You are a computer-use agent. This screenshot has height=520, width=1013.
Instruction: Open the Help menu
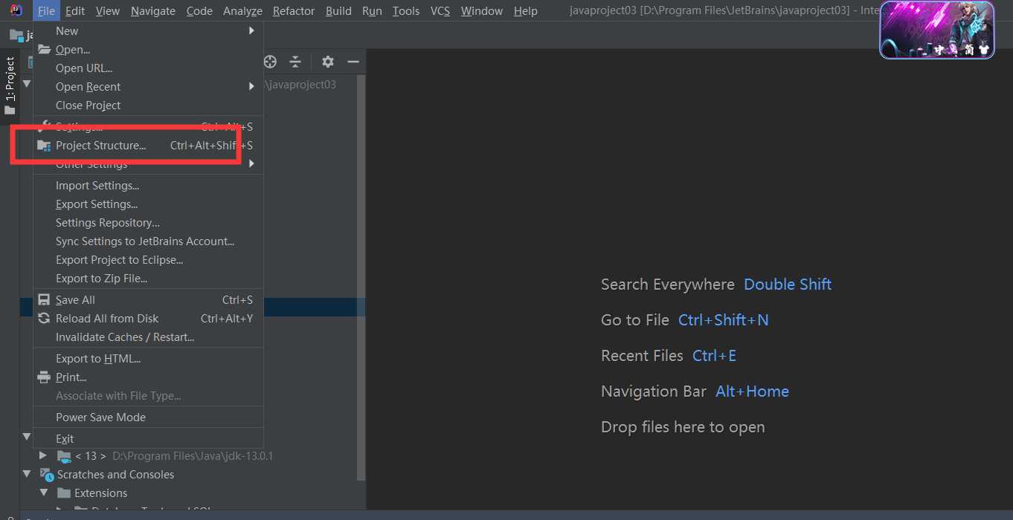tap(526, 11)
